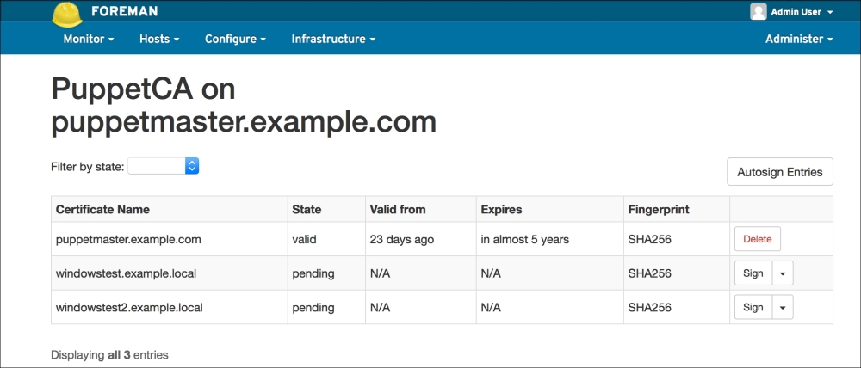
Task: Click the Admin User avatar icon
Action: click(759, 12)
